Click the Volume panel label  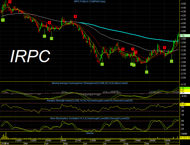pyautogui.click(x=90, y=133)
